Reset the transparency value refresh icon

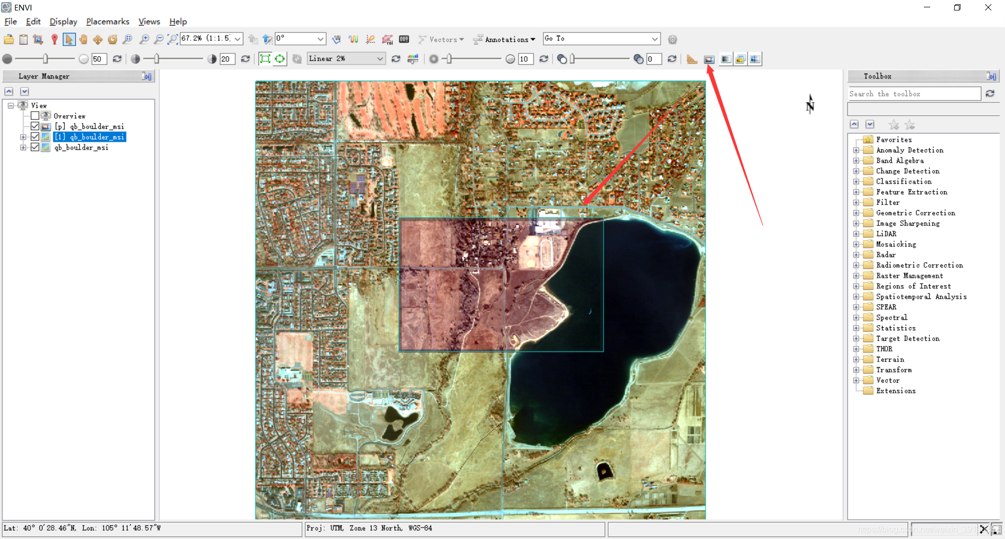pyautogui.click(x=672, y=59)
